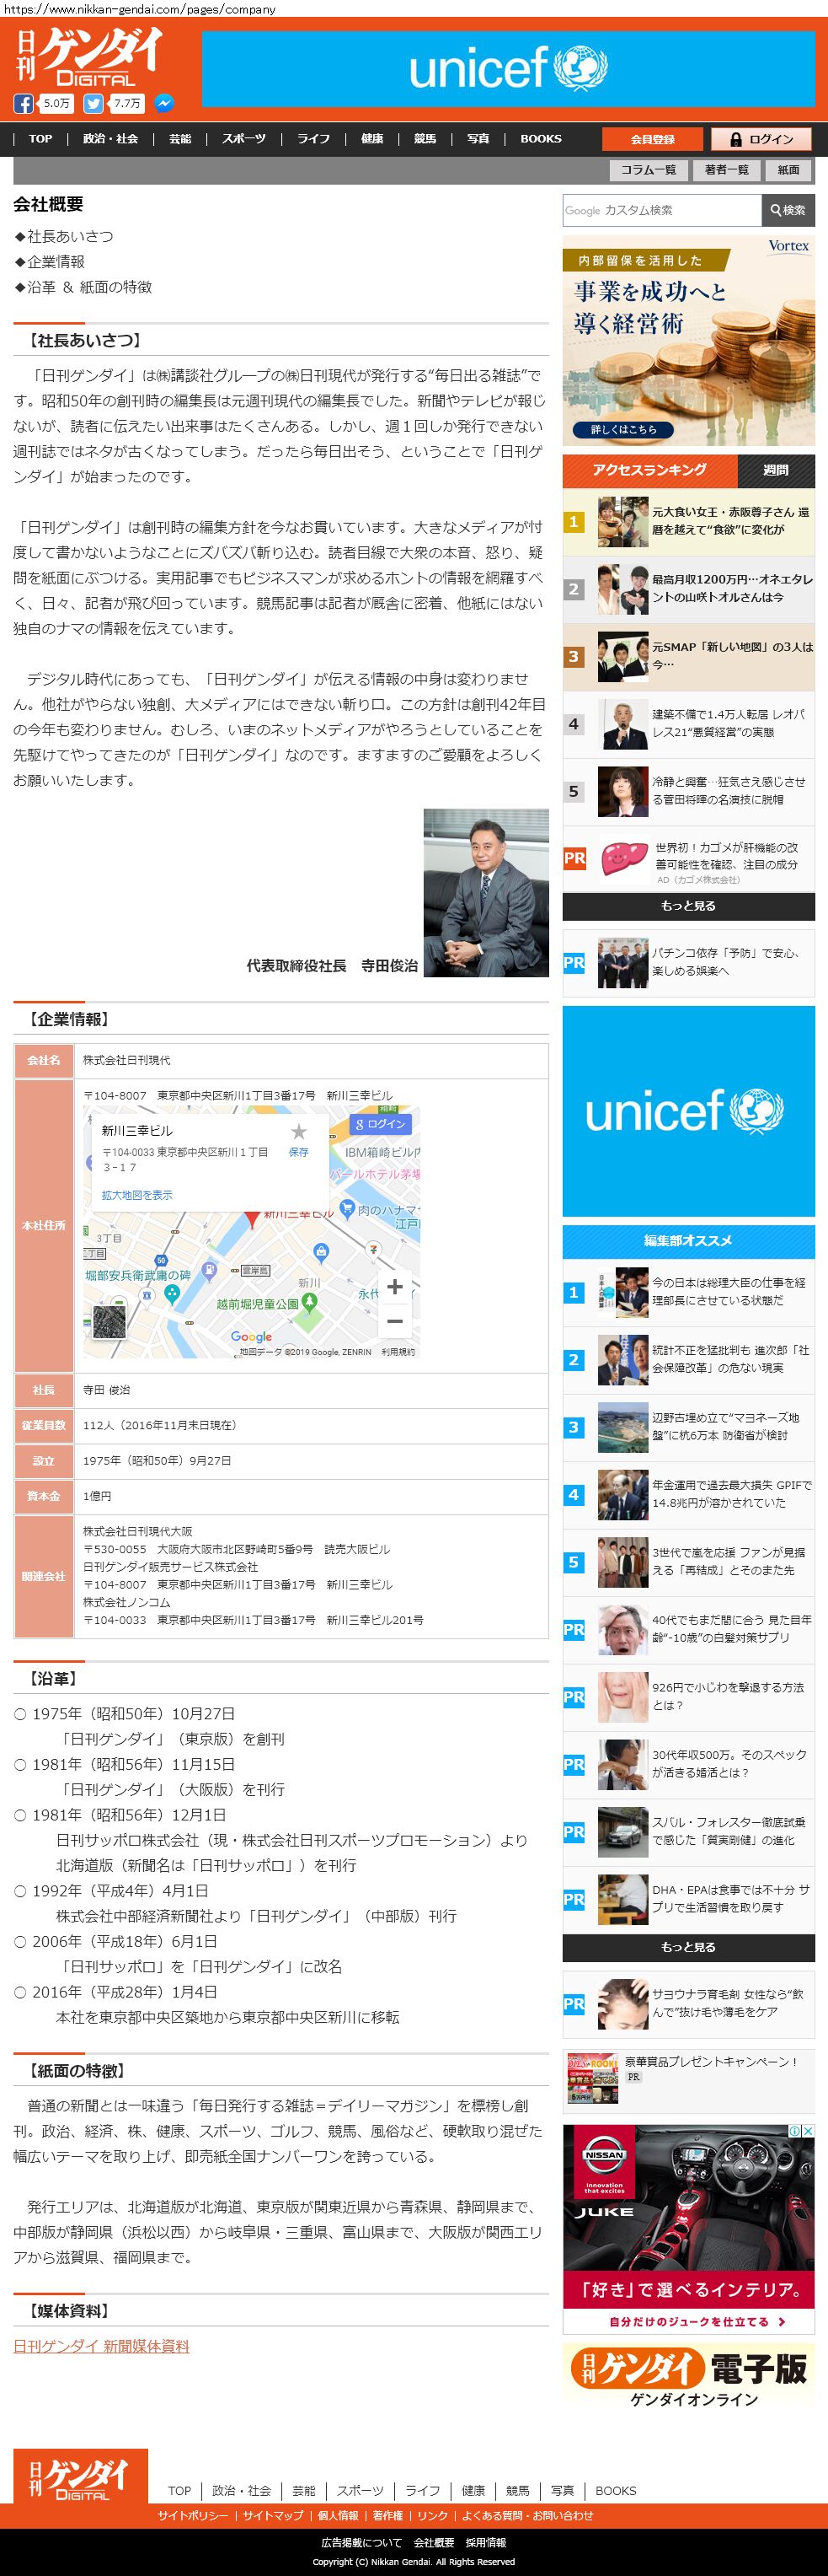Click the top unicef banner ad
The image size is (828, 2576).
tap(509, 68)
